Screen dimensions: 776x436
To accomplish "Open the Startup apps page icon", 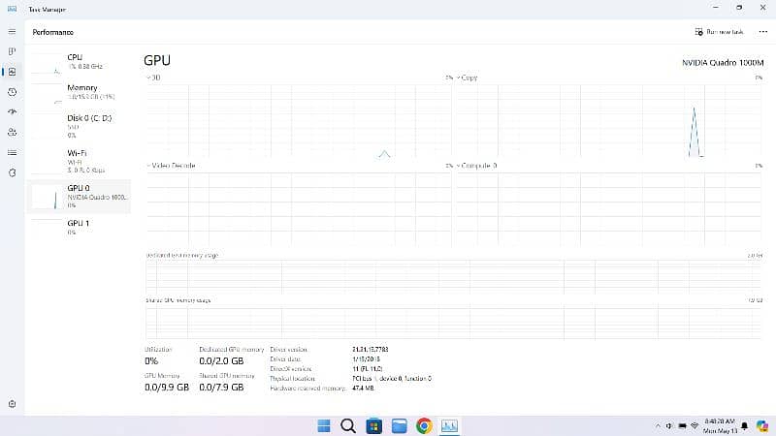I will coord(12,112).
